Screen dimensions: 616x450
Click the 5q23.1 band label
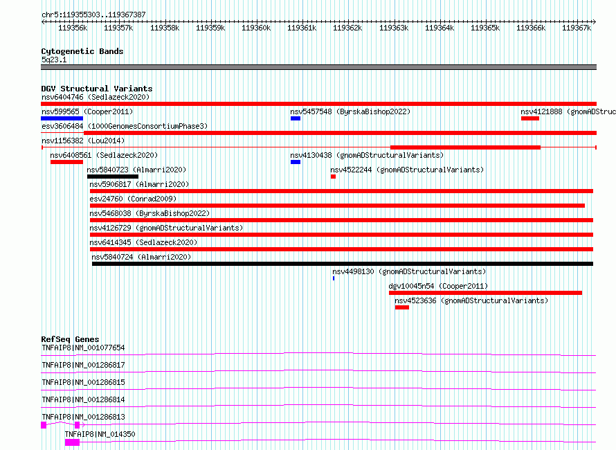54,60
